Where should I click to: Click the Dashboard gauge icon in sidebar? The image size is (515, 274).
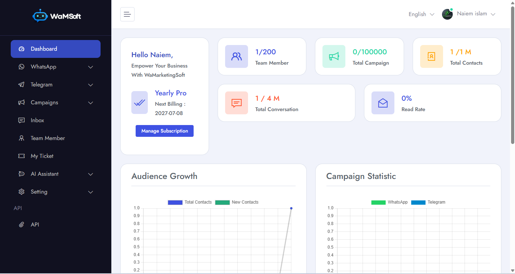(x=21, y=49)
